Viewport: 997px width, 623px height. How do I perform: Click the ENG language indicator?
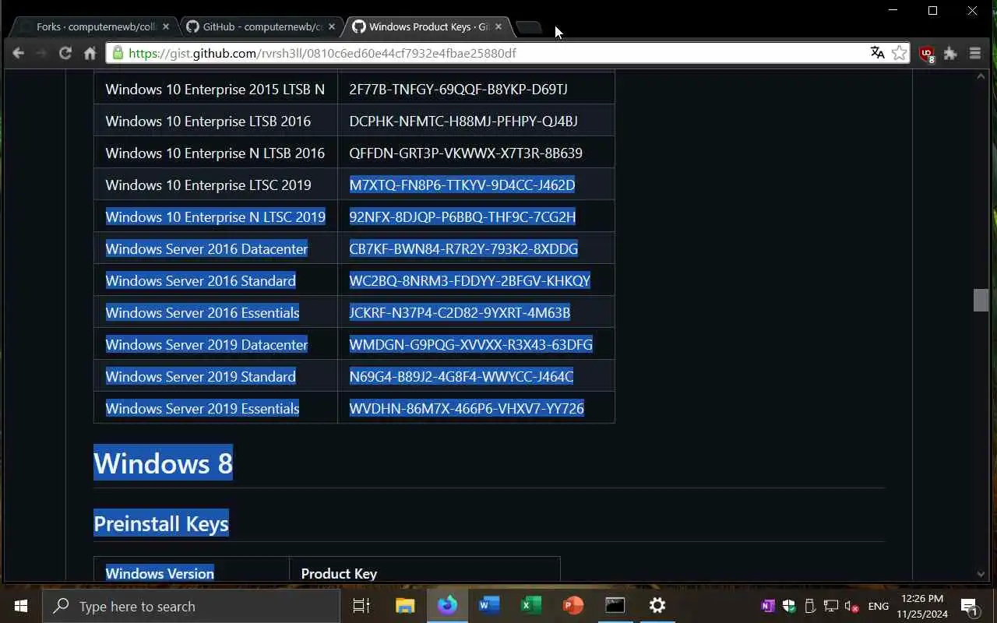click(878, 606)
